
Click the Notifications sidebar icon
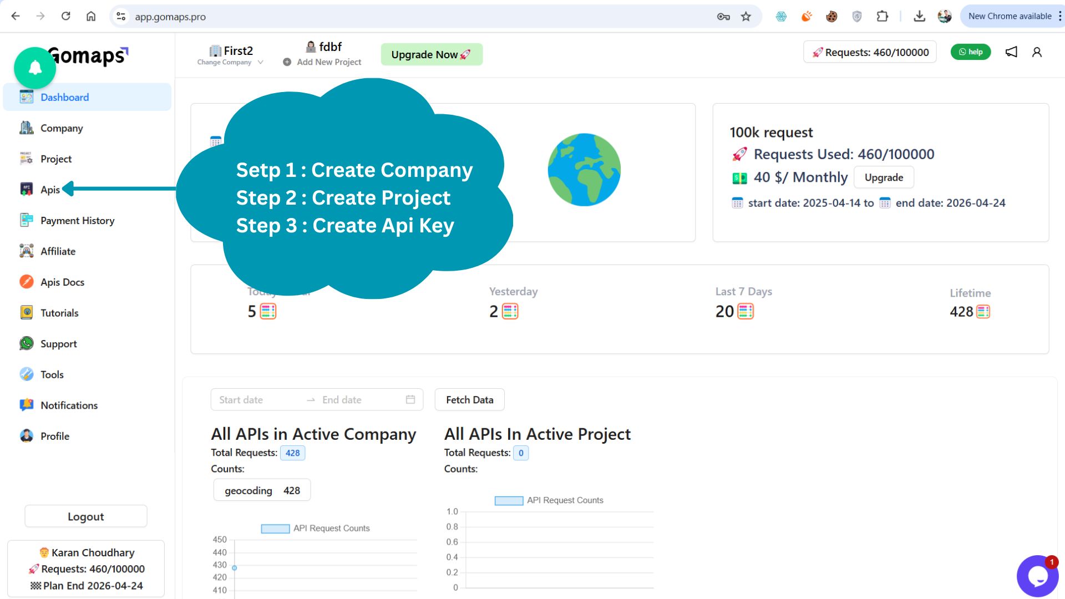27,405
